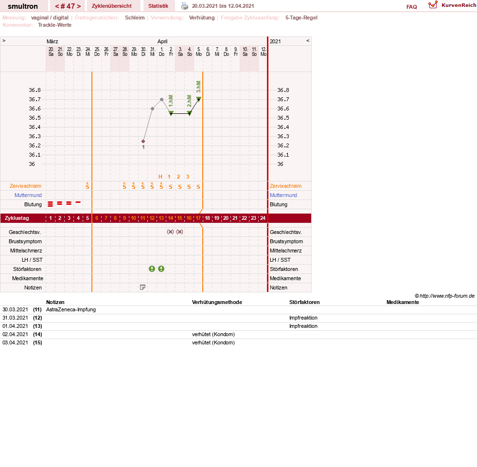Open the FAQ link
This screenshot has height=467, width=477.
click(411, 7)
